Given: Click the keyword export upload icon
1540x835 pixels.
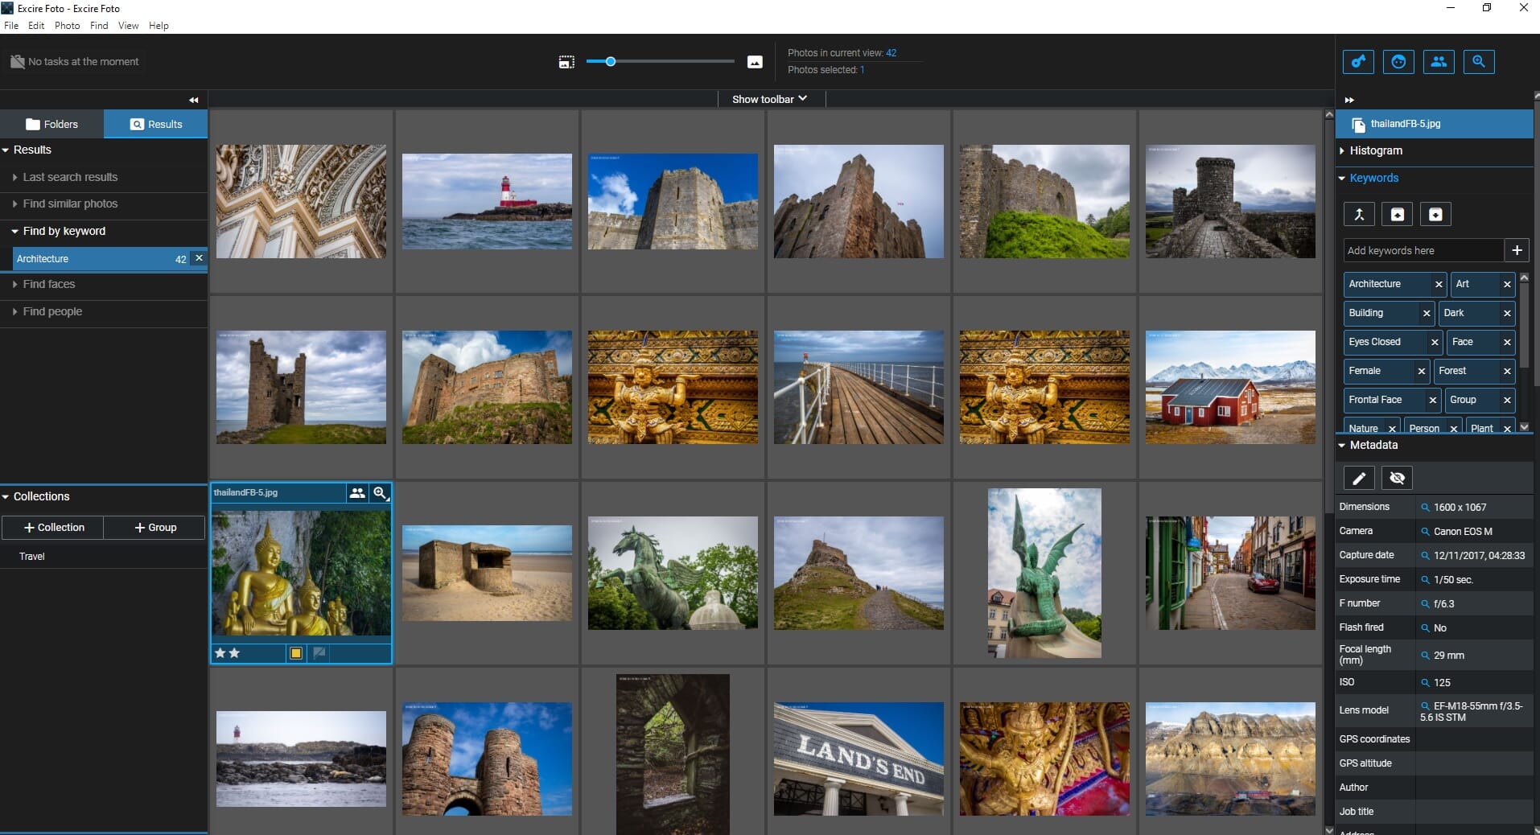Looking at the screenshot, I should [1398, 214].
